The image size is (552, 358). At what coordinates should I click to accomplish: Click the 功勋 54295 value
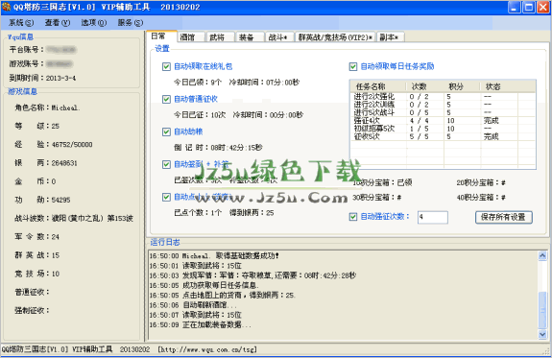pos(60,200)
